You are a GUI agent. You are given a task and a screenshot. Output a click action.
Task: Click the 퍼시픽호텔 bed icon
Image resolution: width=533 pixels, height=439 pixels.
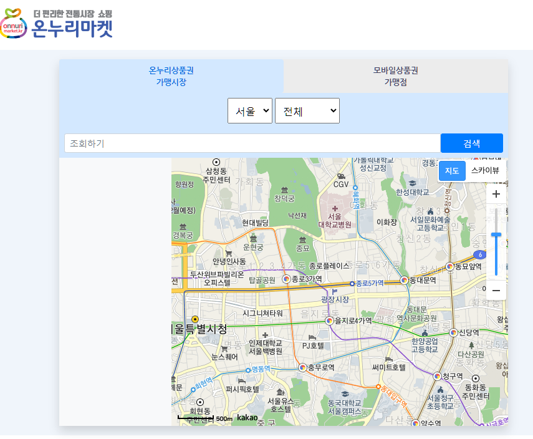(x=242, y=380)
